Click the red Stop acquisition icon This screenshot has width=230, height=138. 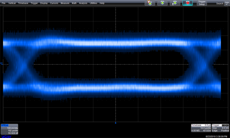pyautogui.click(x=188, y=3)
